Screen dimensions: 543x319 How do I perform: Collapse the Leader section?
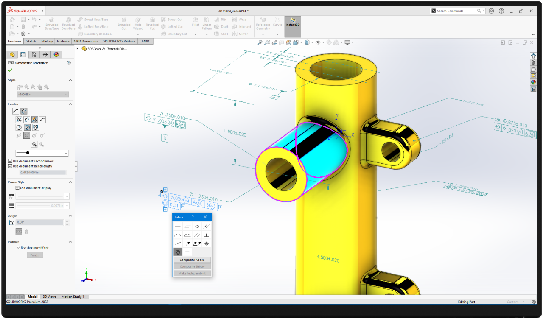(70, 104)
